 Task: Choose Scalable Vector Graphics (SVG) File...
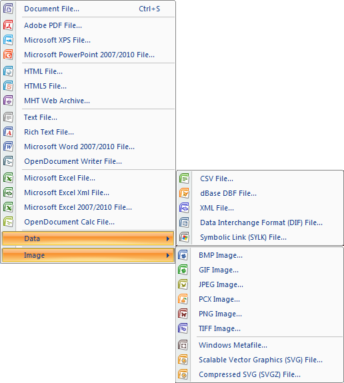pyautogui.click(x=259, y=360)
